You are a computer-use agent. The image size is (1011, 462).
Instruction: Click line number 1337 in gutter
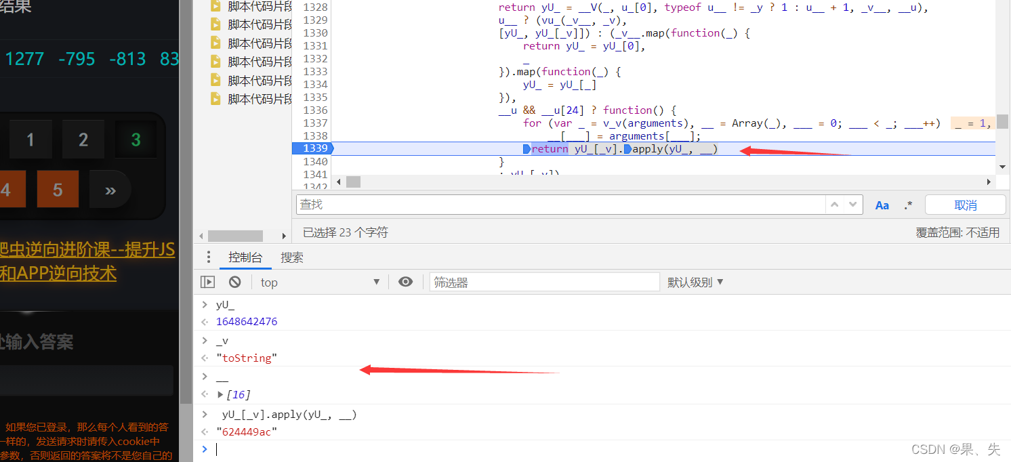[x=315, y=123]
